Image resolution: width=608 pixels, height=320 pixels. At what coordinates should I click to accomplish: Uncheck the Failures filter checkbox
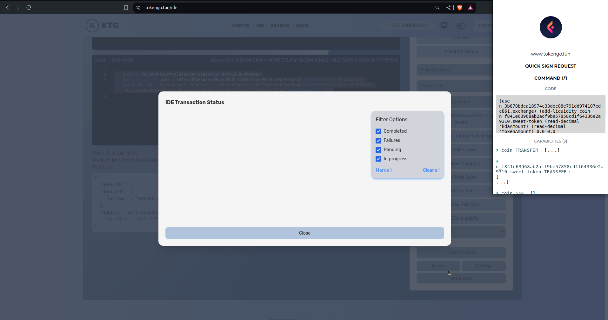click(378, 140)
